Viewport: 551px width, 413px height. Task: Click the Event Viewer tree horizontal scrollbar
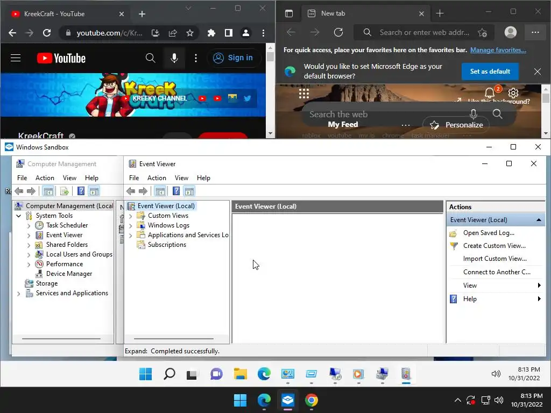(174, 339)
